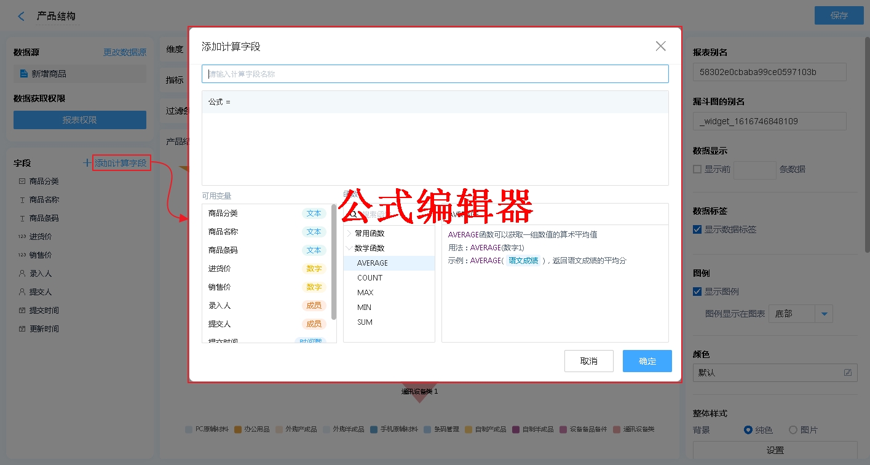Image resolution: width=870 pixels, height=465 pixels.
Task: Collapse the 数学函数 category
Action: pyautogui.click(x=350, y=248)
